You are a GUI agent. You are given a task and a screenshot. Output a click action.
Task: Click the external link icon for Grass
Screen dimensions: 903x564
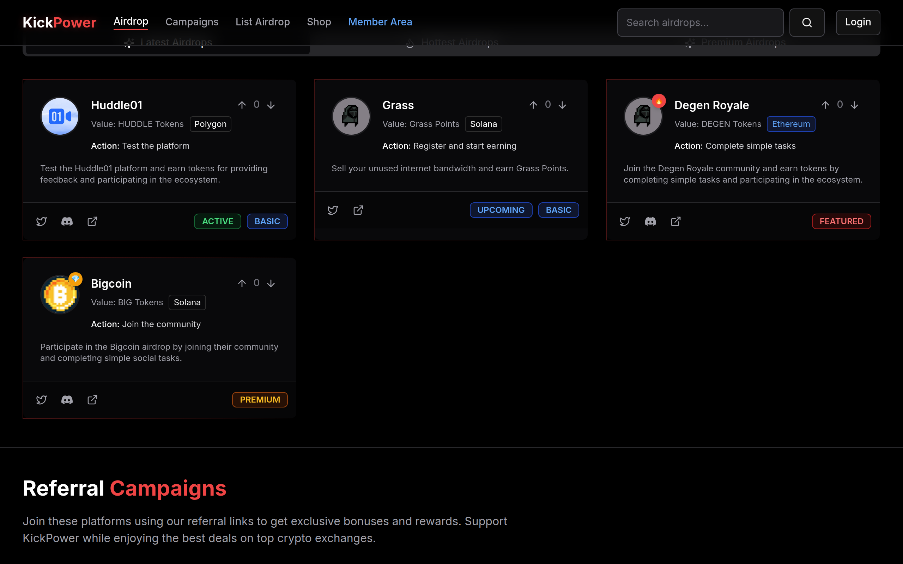coord(358,210)
